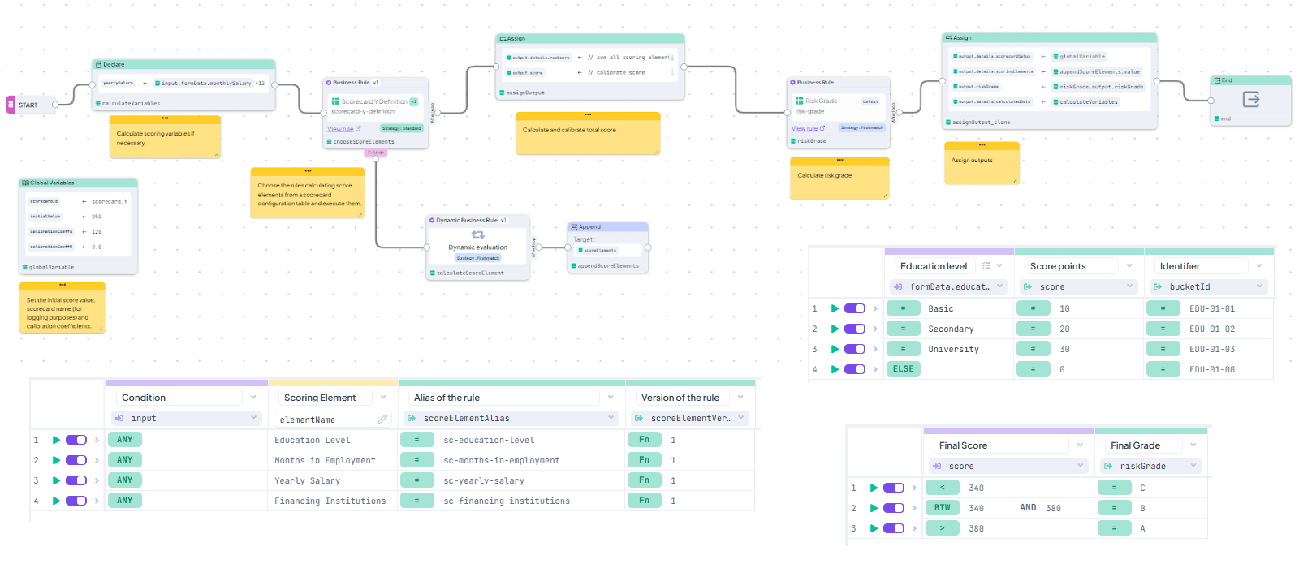This screenshot has height=581, width=1299.
Task: Expand the Yearly Salary row chevron
Action: pos(97,480)
